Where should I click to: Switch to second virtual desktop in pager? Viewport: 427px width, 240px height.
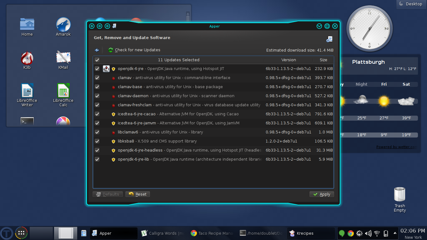tap(66, 233)
